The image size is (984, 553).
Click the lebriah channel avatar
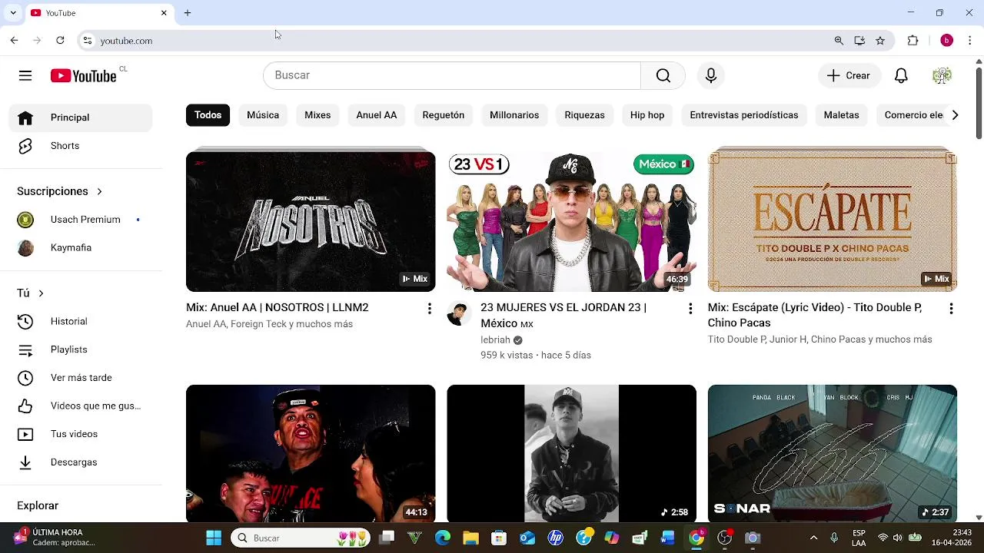[x=459, y=313]
